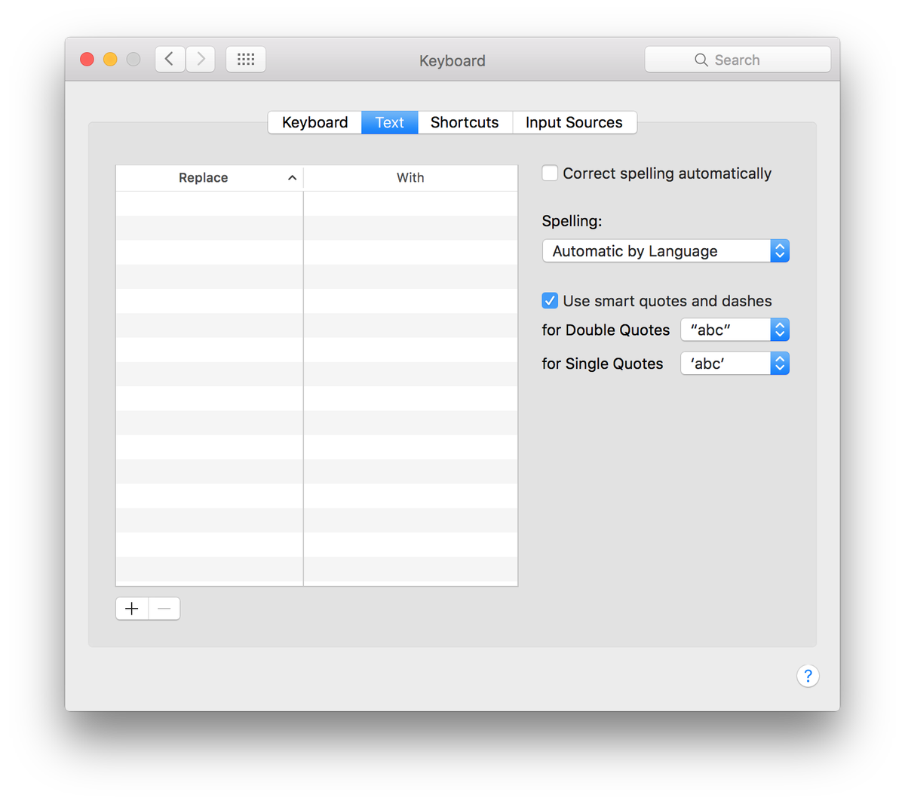Image resolution: width=905 pixels, height=804 pixels.
Task: Toggle sort arrow in Replace column
Action: pyautogui.click(x=292, y=178)
